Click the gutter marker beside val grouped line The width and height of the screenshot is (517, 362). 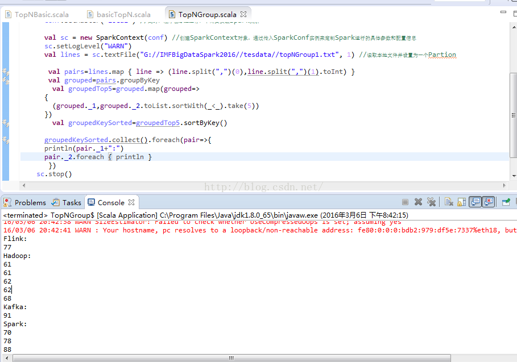(6, 80)
